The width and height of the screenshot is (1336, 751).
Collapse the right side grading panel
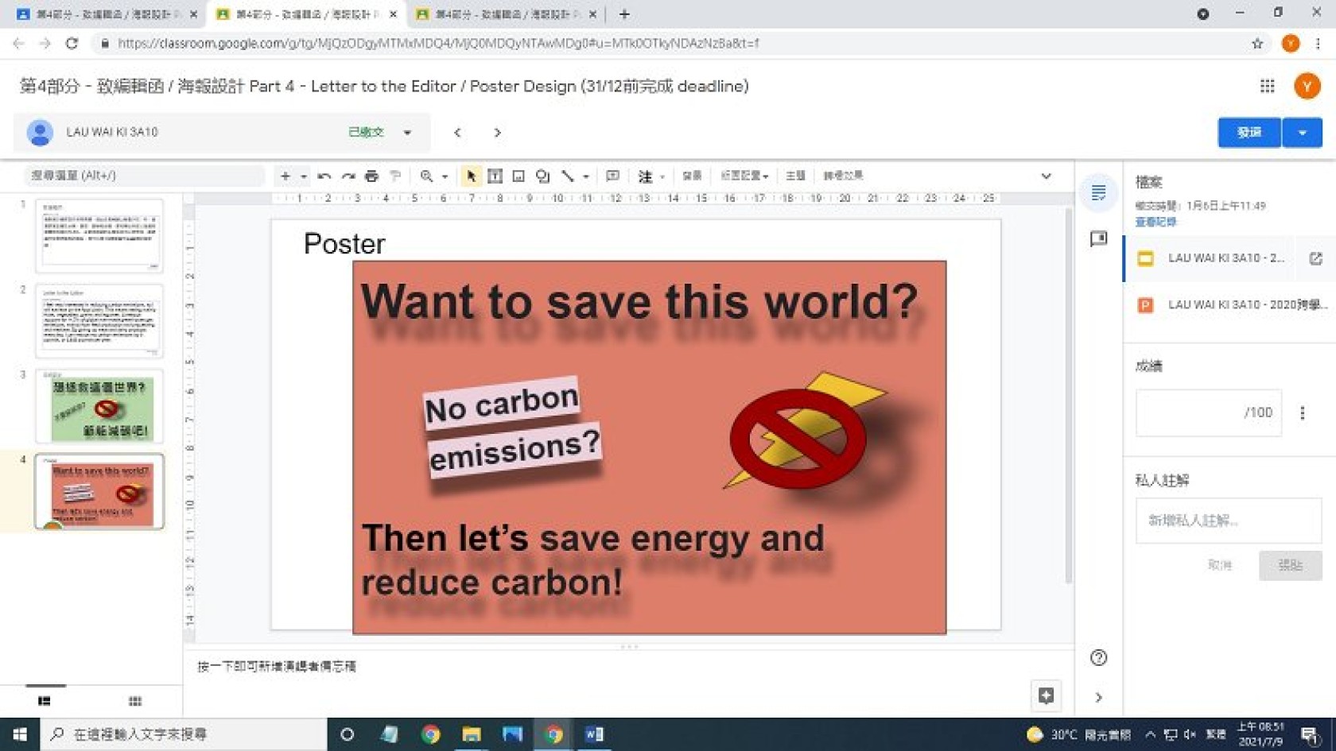1098,697
